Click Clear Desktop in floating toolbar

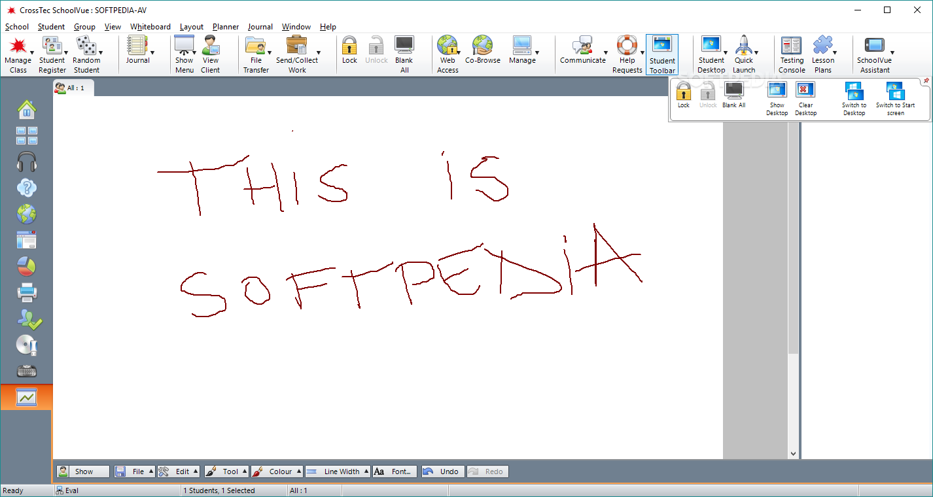coord(805,99)
